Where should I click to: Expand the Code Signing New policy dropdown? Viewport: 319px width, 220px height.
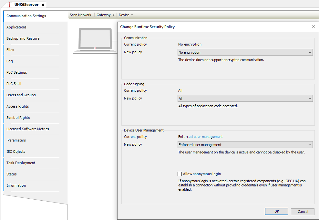click(x=245, y=99)
